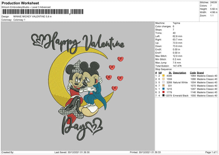The height and width of the screenshot is (155, 219).
Task: Select the Right value '63.7 mm'
Action: pyautogui.click(x=177, y=39)
